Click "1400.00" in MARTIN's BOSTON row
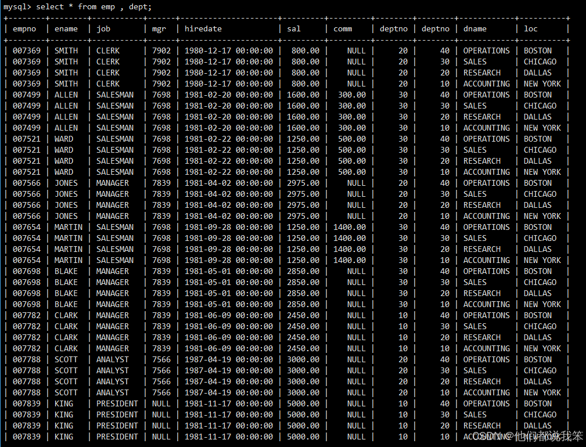The width and height of the screenshot is (586, 447). pos(350,227)
